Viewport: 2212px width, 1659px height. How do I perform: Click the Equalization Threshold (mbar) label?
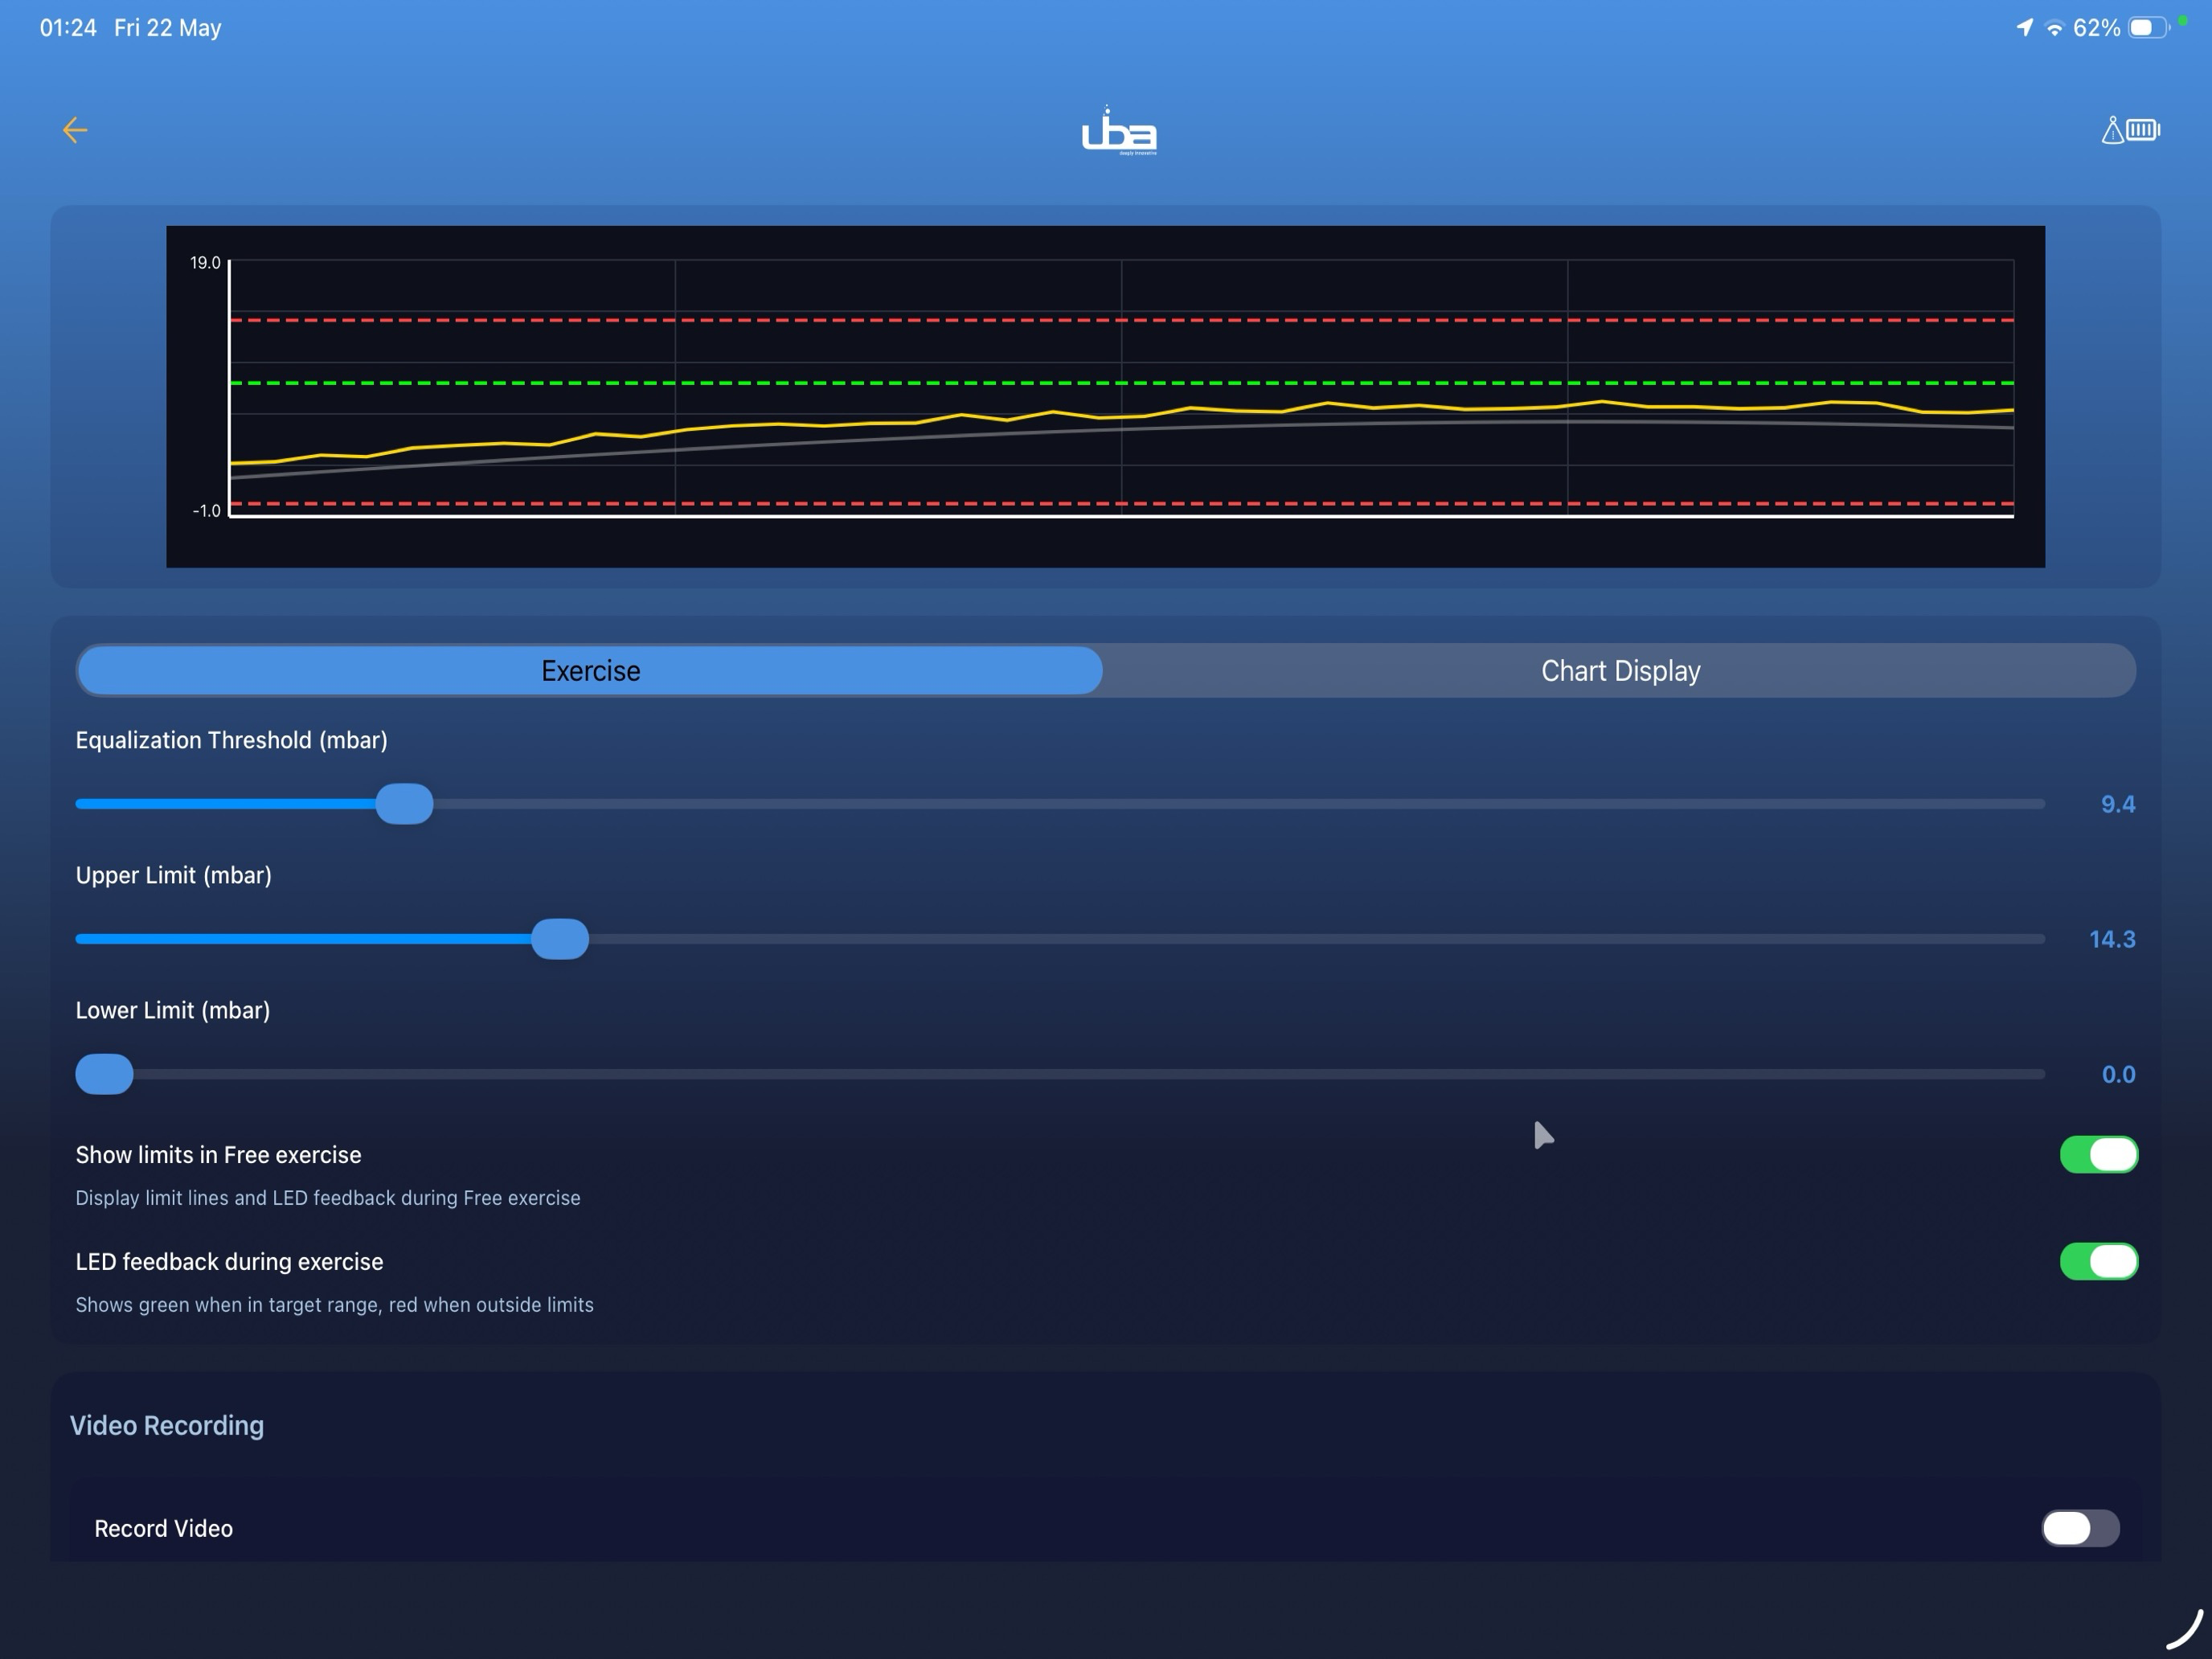point(231,740)
